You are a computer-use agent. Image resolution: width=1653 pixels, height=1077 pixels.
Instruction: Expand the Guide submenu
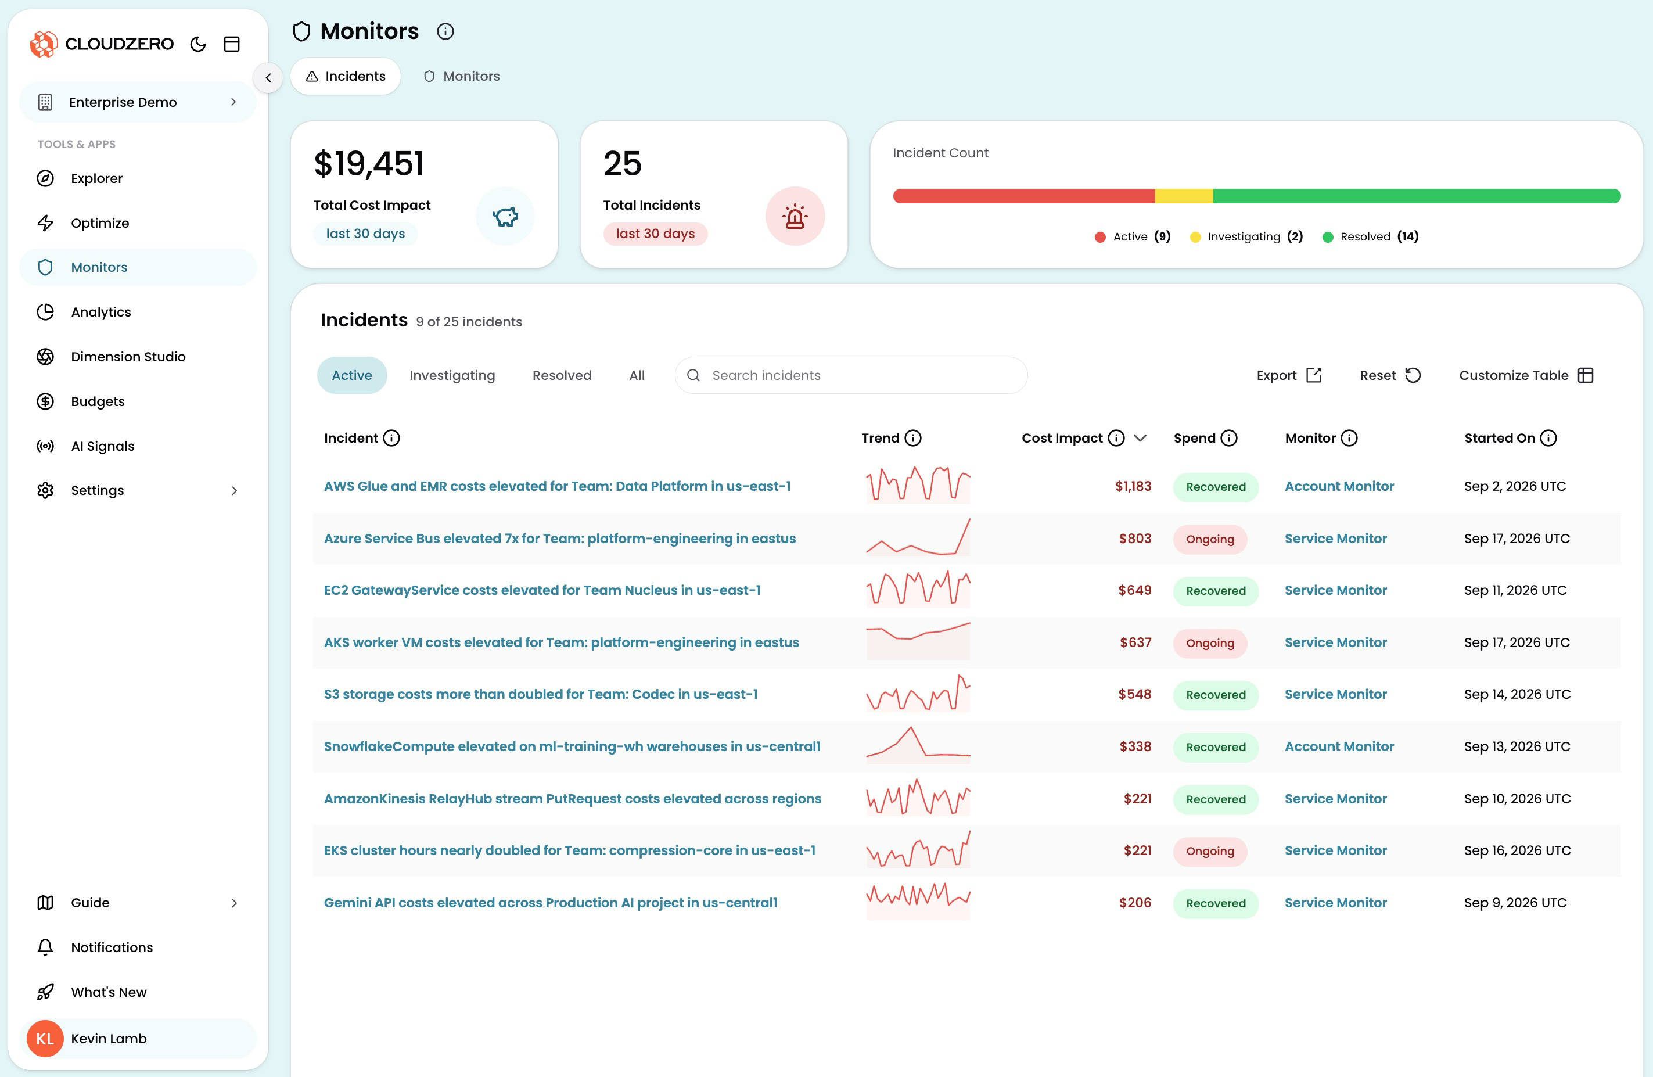(x=138, y=903)
